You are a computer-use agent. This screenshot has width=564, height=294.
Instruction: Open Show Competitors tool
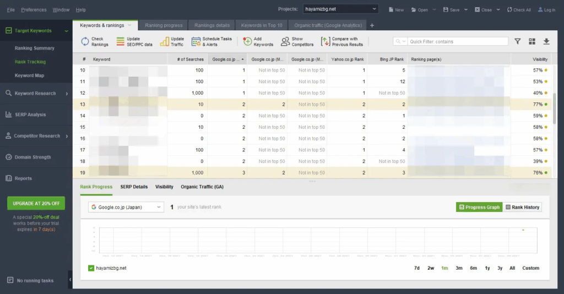click(x=285, y=42)
